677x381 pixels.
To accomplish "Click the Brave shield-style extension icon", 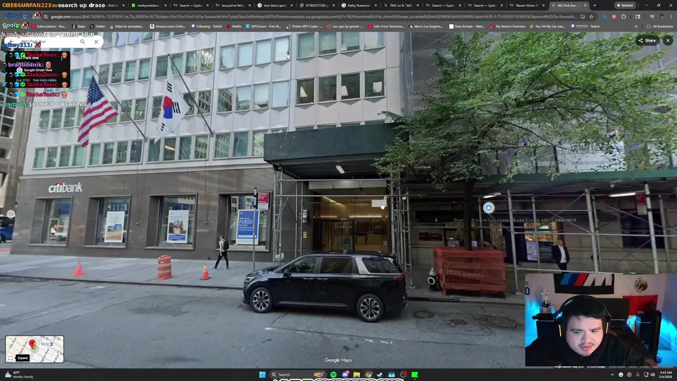I will coord(614,16).
